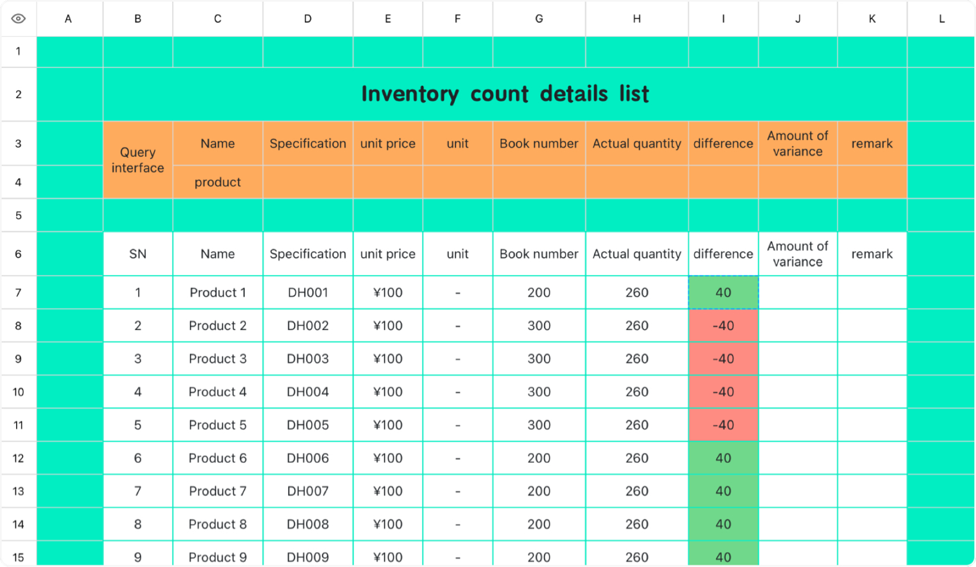The width and height of the screenshot is (976, 567).
Task: Select column E header
Action: (x=388, y=18)
